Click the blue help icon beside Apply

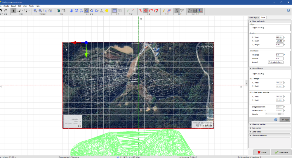coord(276,120)
